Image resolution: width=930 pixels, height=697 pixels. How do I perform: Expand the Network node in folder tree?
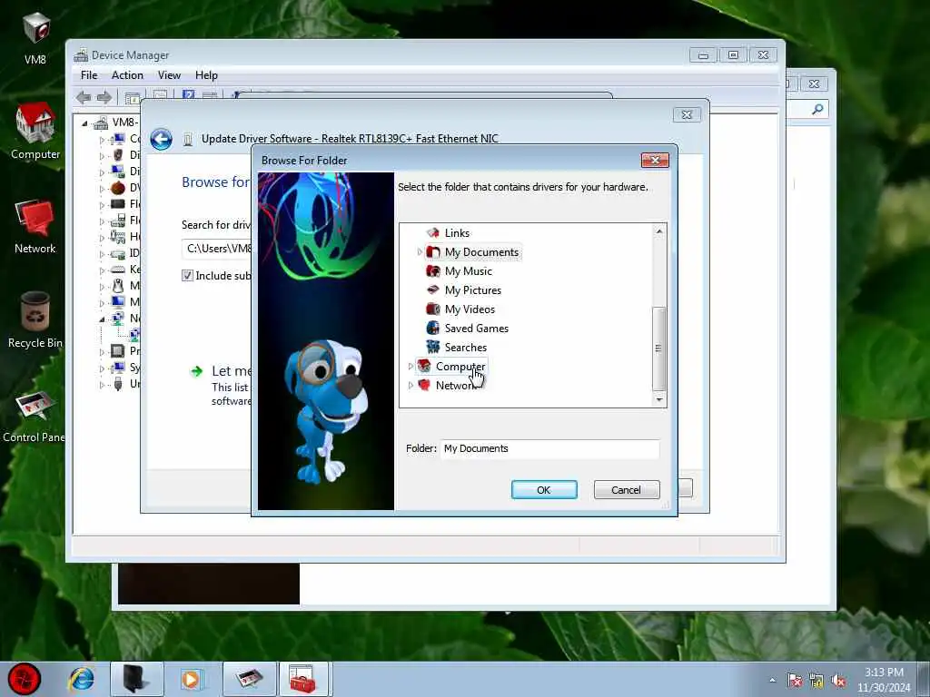click(411, 385)
